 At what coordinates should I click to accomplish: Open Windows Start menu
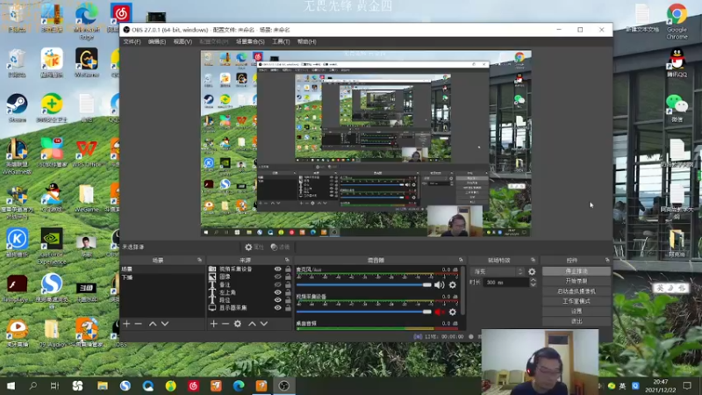point(11,385)
